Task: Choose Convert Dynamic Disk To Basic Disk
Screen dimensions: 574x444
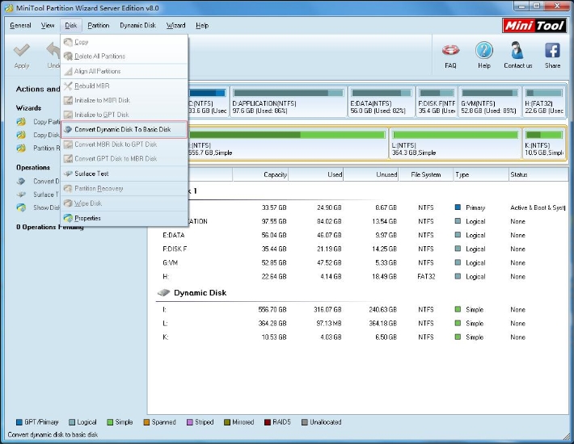Action: (125, 129)
